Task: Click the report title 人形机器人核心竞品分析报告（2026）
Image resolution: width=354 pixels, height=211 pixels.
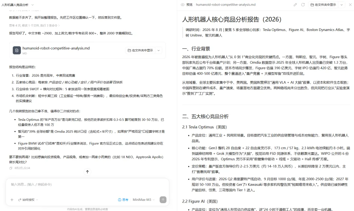Action: tap(232, 19)
